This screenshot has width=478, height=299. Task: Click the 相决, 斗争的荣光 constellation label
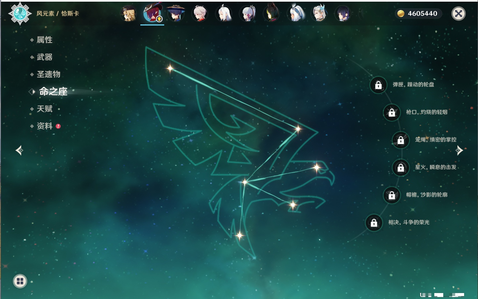coord(409,222)
